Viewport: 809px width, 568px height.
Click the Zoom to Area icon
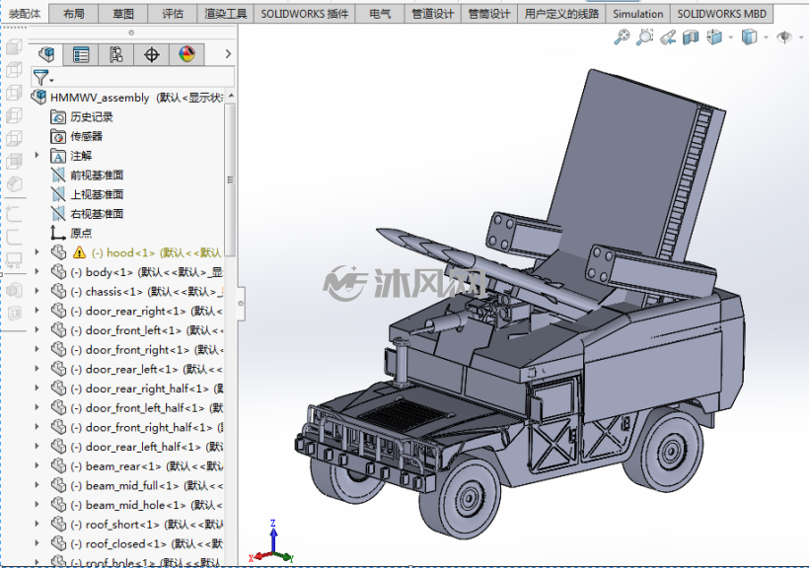[x=645, y=37]
